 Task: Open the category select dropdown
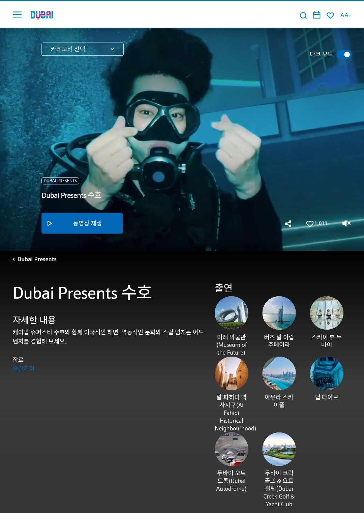tap(83, 49)
